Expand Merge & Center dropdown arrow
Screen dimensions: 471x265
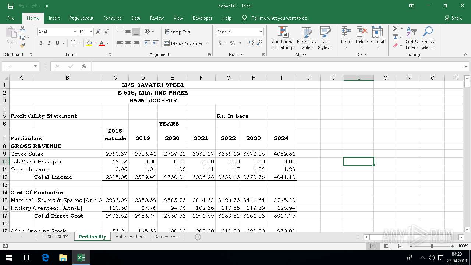(207, 43)
